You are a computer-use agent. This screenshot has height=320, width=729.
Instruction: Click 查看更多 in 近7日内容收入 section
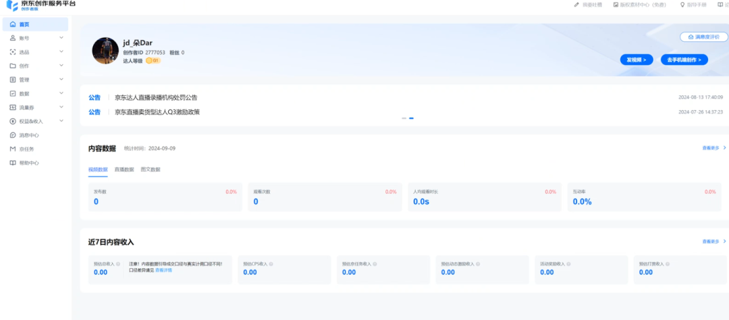point(714,242)
